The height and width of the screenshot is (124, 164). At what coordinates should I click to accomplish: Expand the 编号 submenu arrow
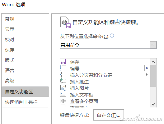click(147, 68)
